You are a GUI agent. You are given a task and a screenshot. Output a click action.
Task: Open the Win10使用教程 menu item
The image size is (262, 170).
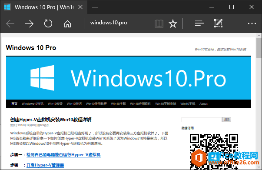point(96,104)
